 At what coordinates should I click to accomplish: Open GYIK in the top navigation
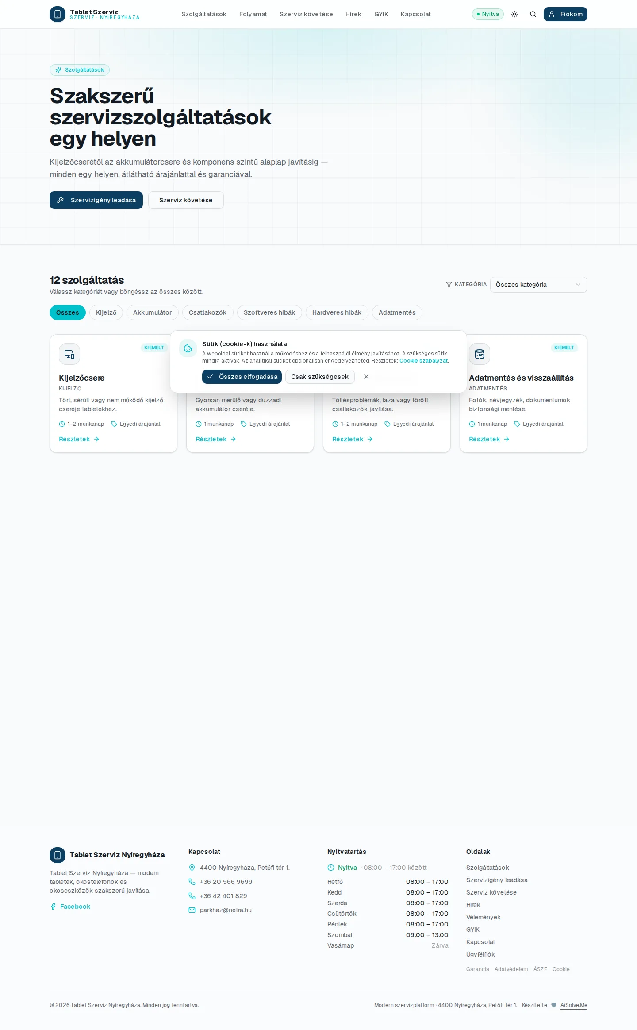[x=381, y=14]
